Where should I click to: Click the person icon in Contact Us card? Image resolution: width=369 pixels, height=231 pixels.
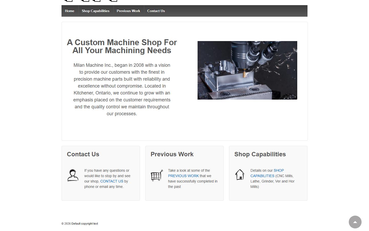(73, 175)
